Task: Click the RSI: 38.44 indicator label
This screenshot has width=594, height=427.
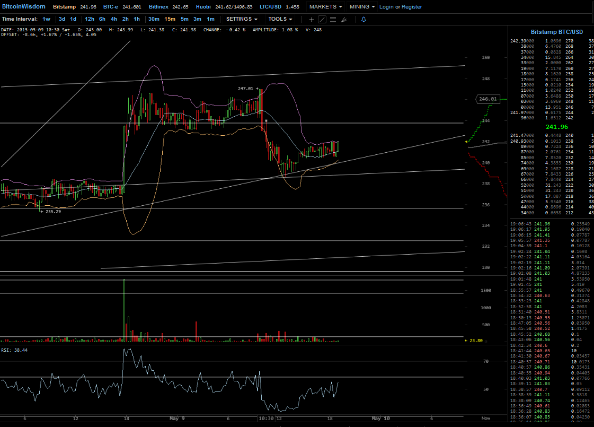Action: pyautogui.click(x=14, y=350)
